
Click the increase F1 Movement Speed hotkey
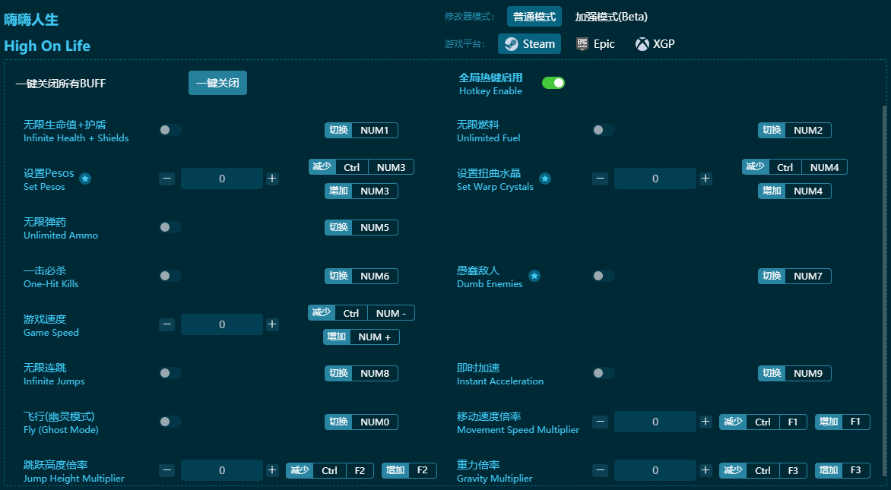click(x=842, y=422)
